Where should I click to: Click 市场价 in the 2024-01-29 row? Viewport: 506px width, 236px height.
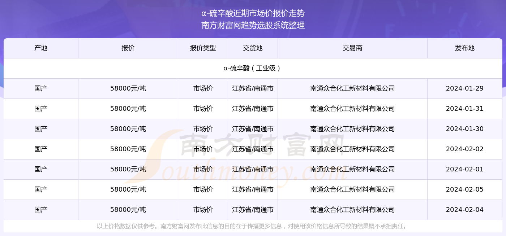click(203, 88)
